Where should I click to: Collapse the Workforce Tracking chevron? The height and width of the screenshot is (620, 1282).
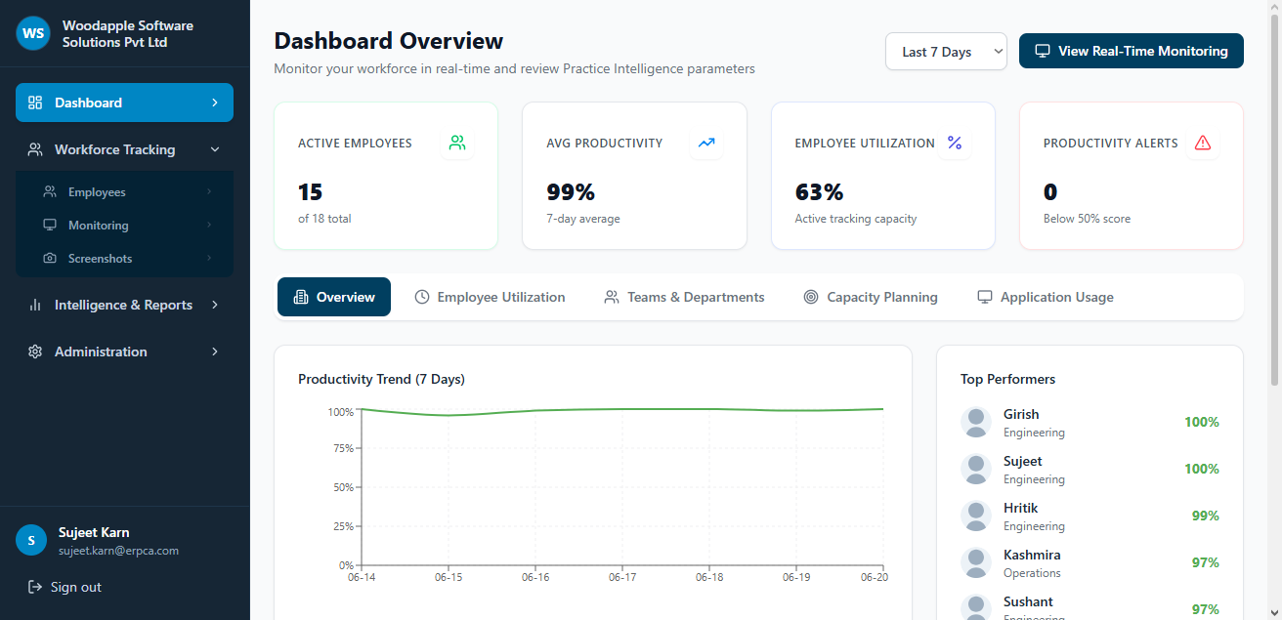coord(215,149)
